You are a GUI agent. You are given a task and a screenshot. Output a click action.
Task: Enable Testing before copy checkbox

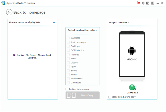pyautogui.click(x=67, y=89)
